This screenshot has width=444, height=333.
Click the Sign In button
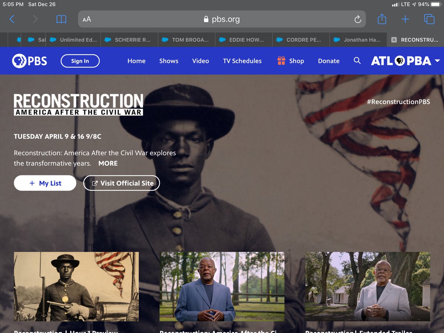[80, 61]
